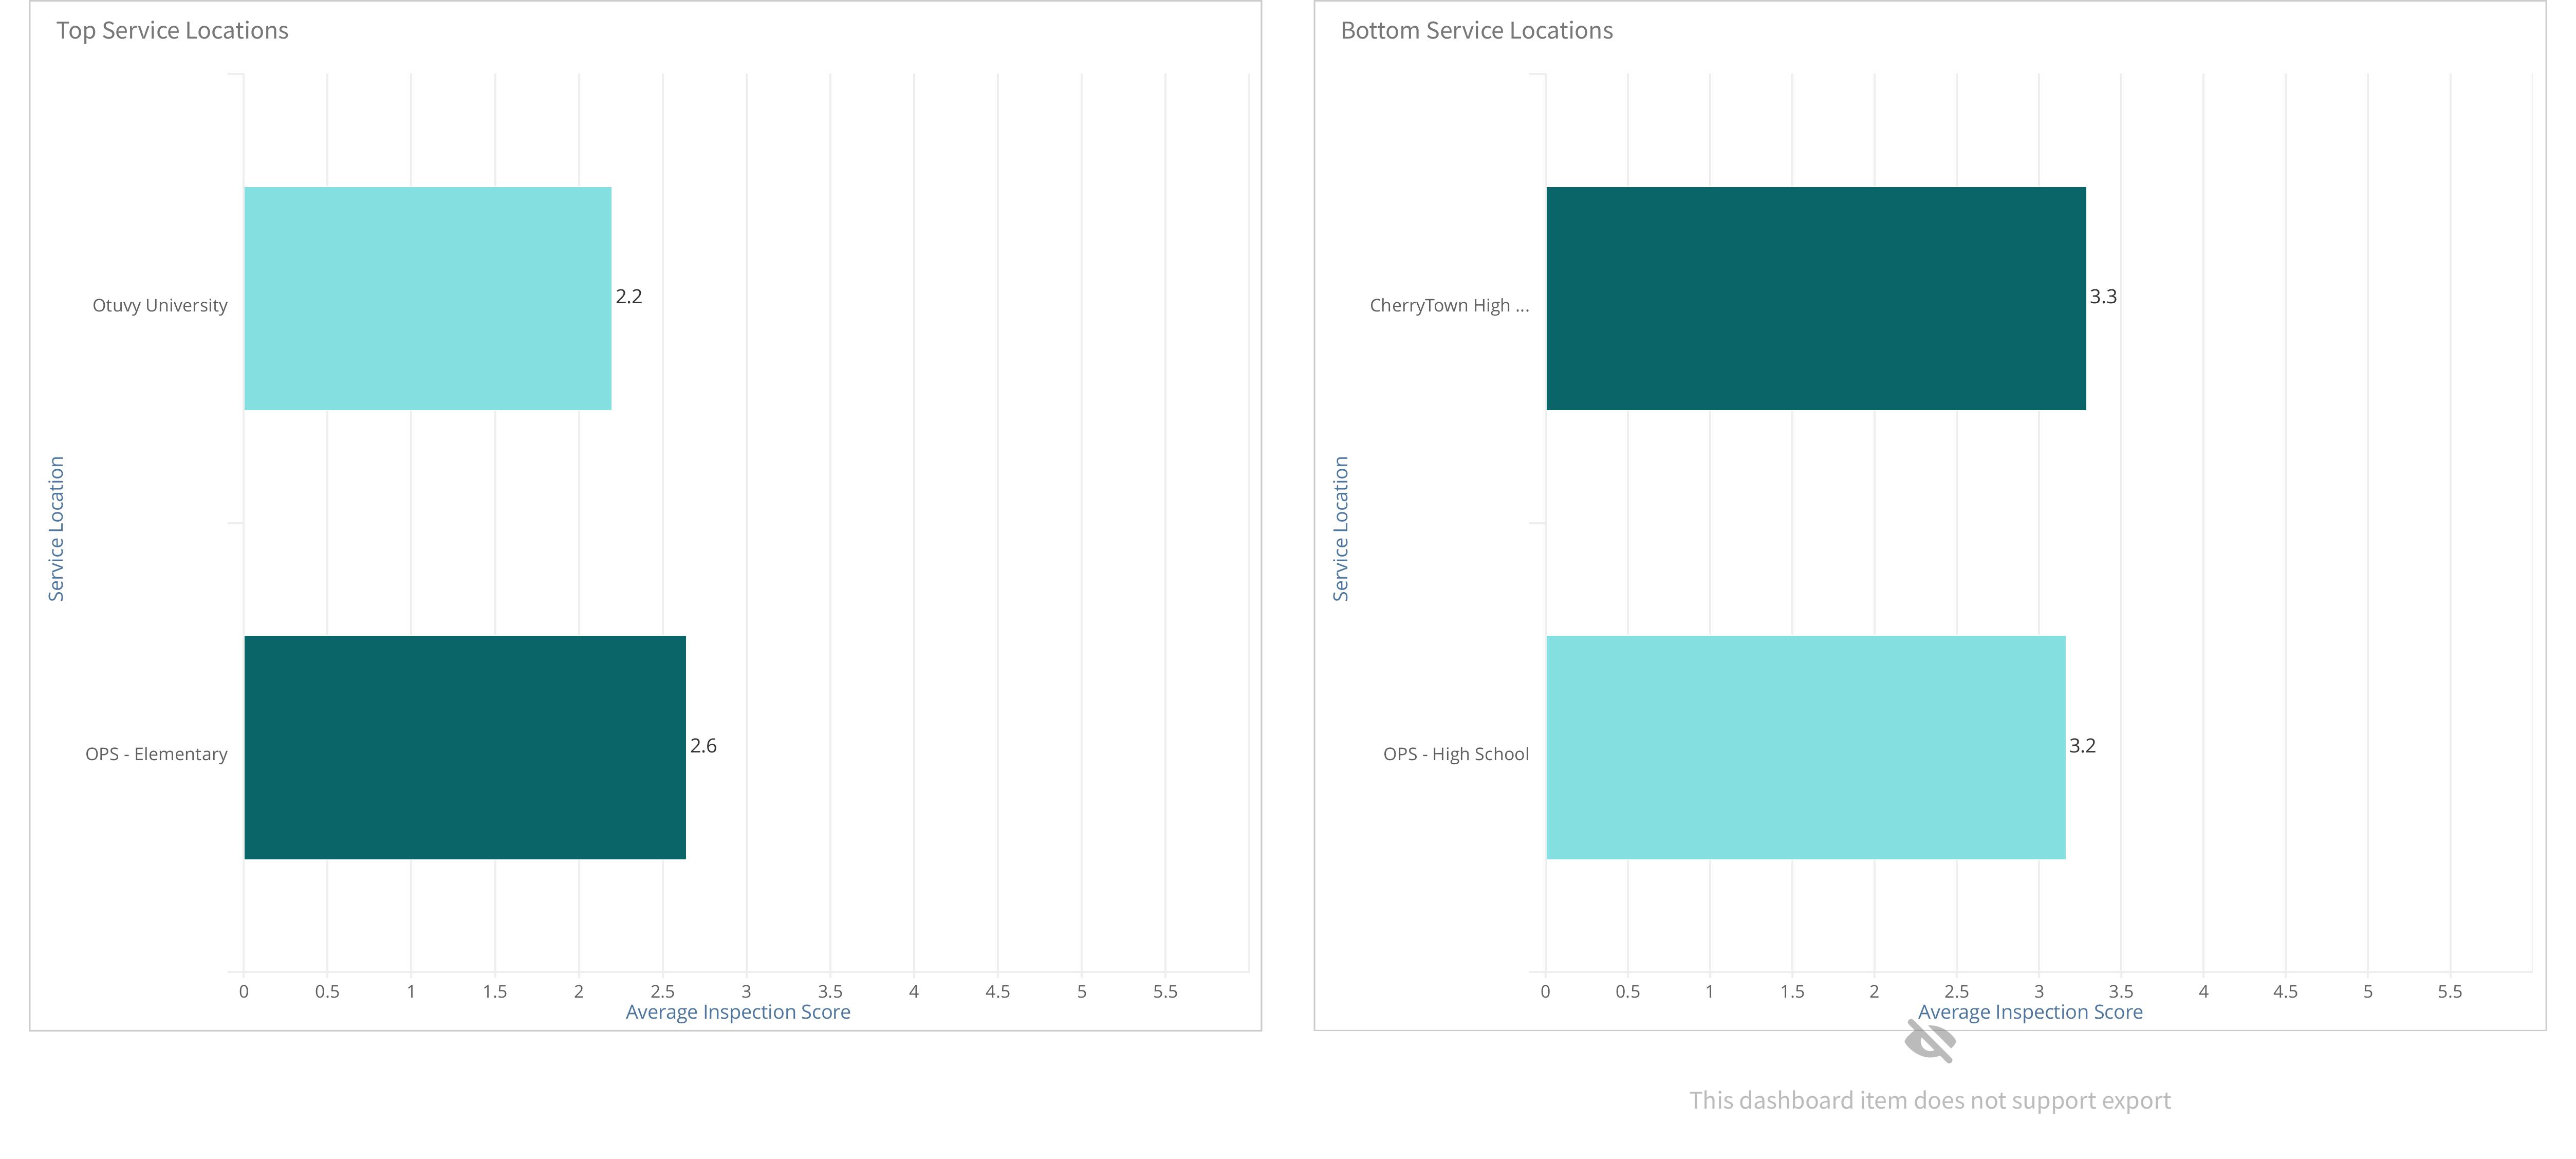The image size is (2576, 1159).
Task: Click Average Inspection Score title in left chart
Action: pos(738,1012)
